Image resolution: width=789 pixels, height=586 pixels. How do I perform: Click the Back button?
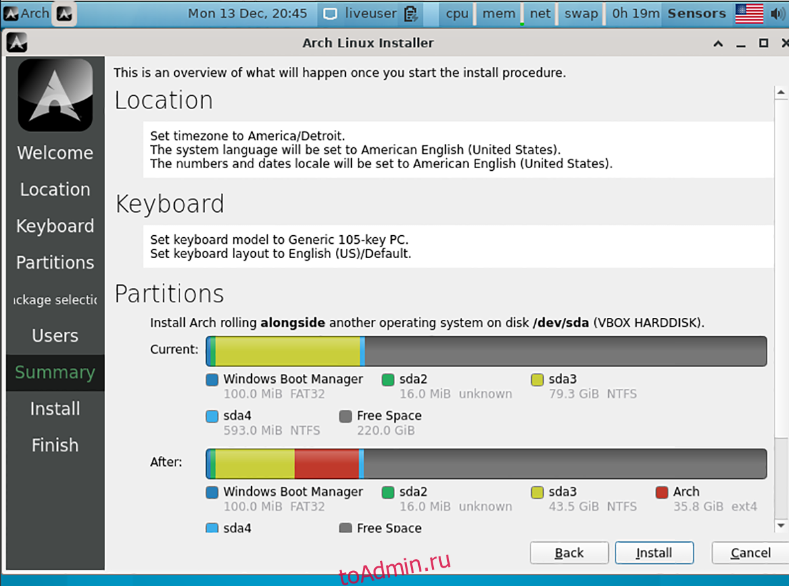[x=569, y=553]
